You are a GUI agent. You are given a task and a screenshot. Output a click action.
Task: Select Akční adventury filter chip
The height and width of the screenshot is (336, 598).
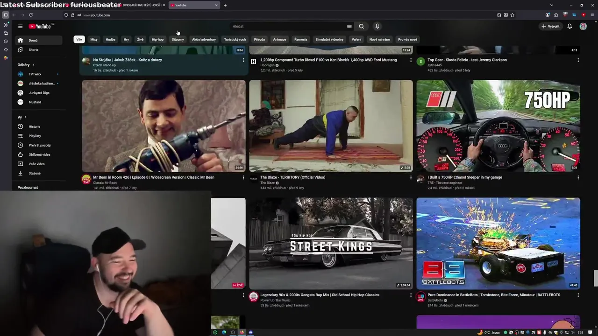(x=204, y=40)
